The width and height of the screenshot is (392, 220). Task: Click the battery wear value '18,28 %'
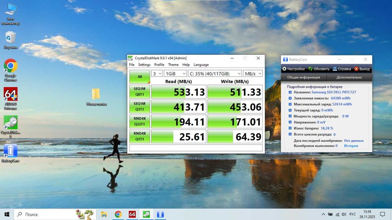click(327, 128)
